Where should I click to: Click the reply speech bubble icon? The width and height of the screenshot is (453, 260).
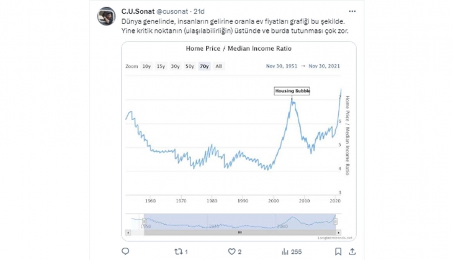pyautogui.click(x=125, y=251)
